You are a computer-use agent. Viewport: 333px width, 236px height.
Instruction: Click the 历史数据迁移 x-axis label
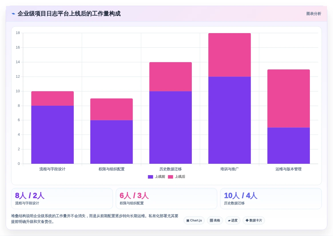[x=171, y=169]
